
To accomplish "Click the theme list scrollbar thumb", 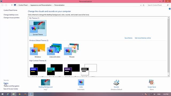I will point(168,45).
